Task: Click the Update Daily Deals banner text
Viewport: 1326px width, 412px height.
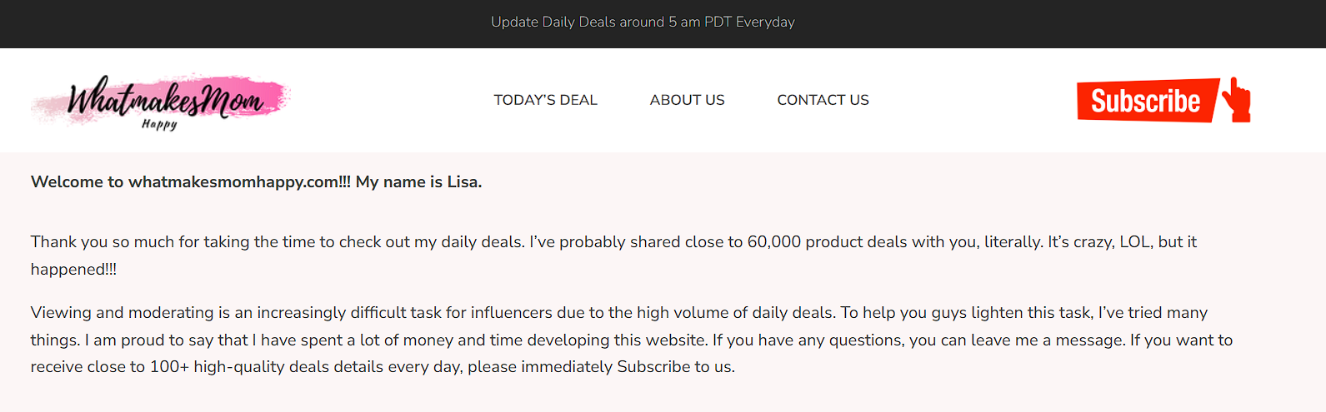Action: (643, 22)
